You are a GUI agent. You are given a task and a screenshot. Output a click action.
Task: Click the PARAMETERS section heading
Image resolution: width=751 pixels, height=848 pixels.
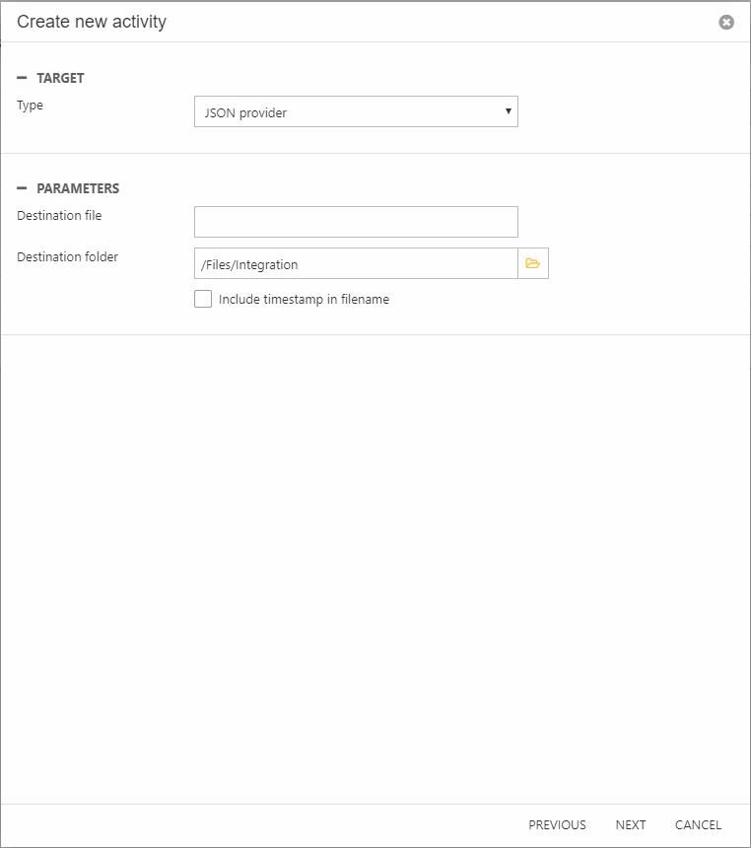pyautogui.click(x=78, y=188)
